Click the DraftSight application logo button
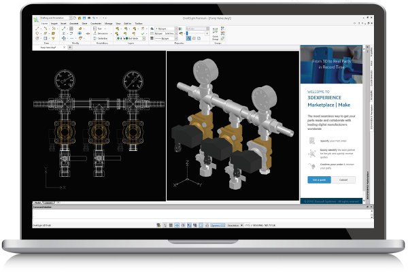This screenshot has width=408, height=272. click(x=36, y=20)
